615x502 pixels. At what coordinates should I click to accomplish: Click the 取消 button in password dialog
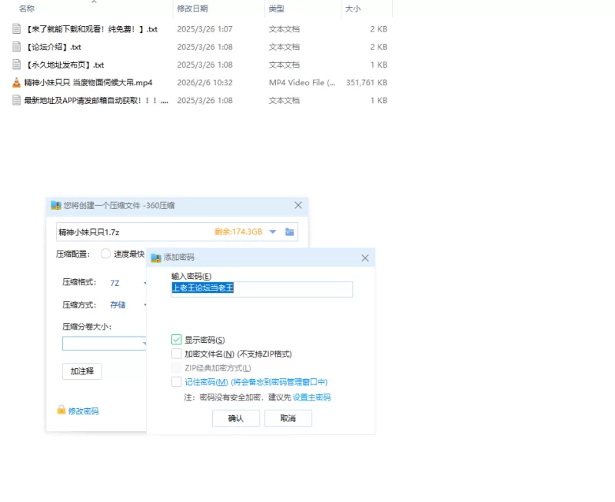tap(288, 418)
